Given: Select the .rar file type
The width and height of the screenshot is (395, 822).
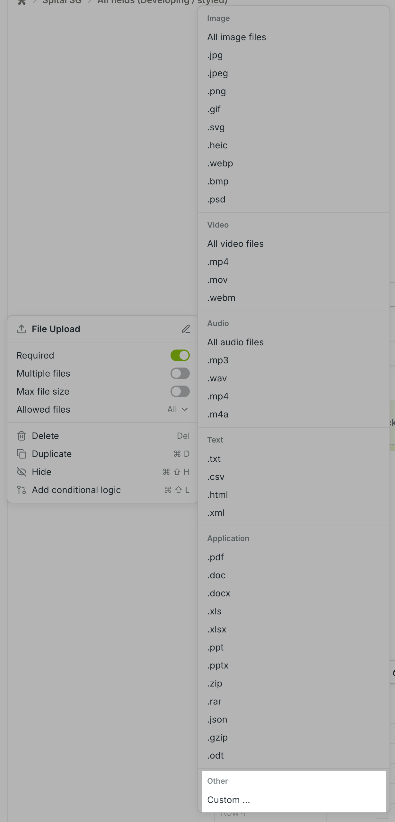Looking at the screenshot, I should coord(294,701).
